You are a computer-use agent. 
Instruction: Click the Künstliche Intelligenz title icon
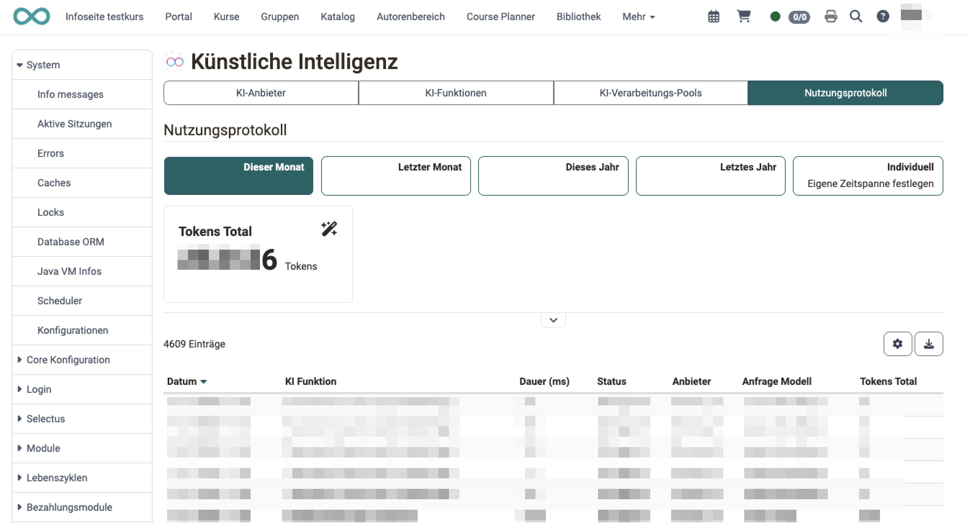click(x=175, y=62)
